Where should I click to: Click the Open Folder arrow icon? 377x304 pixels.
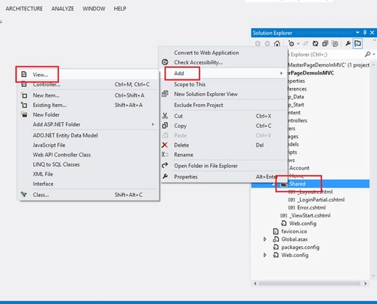tap(165, 165)
